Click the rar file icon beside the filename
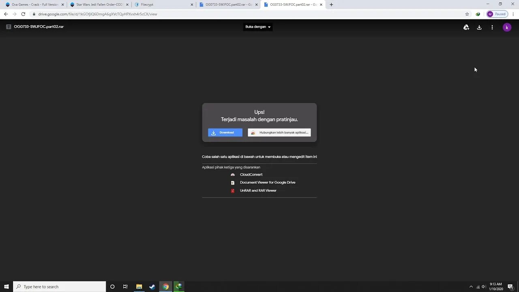Image resolution: width=519 pixels, height=292 pixels. point(9,26)
